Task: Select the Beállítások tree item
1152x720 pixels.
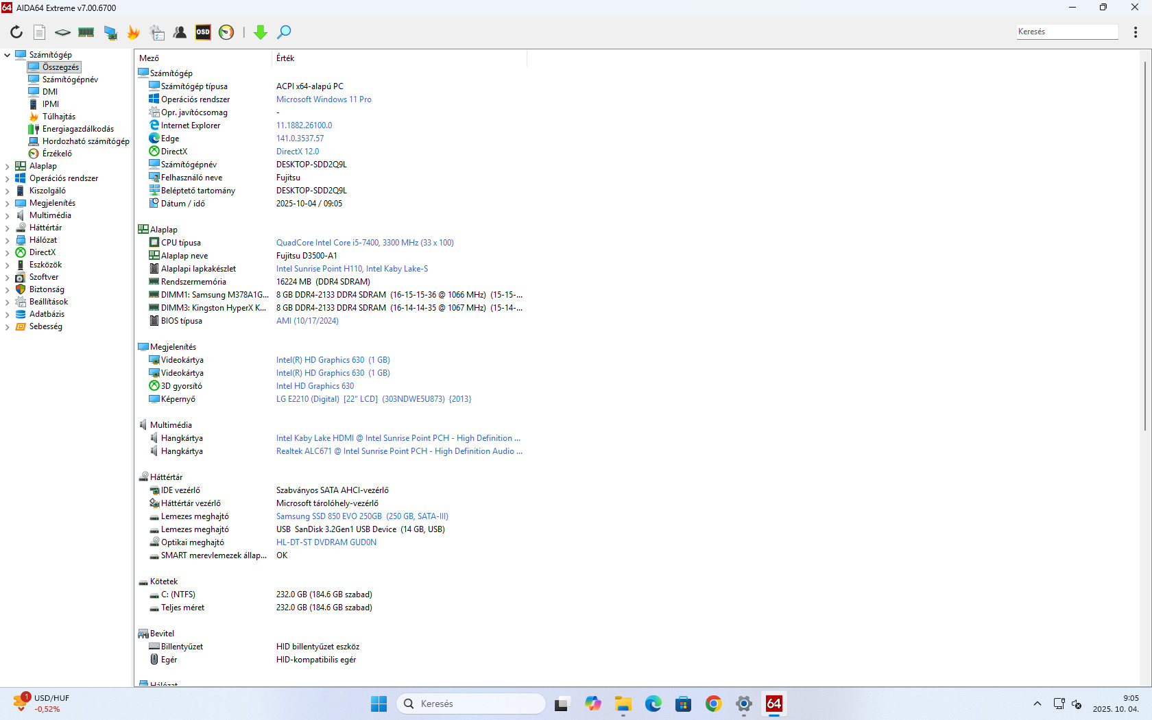Action: pos(49,302)
